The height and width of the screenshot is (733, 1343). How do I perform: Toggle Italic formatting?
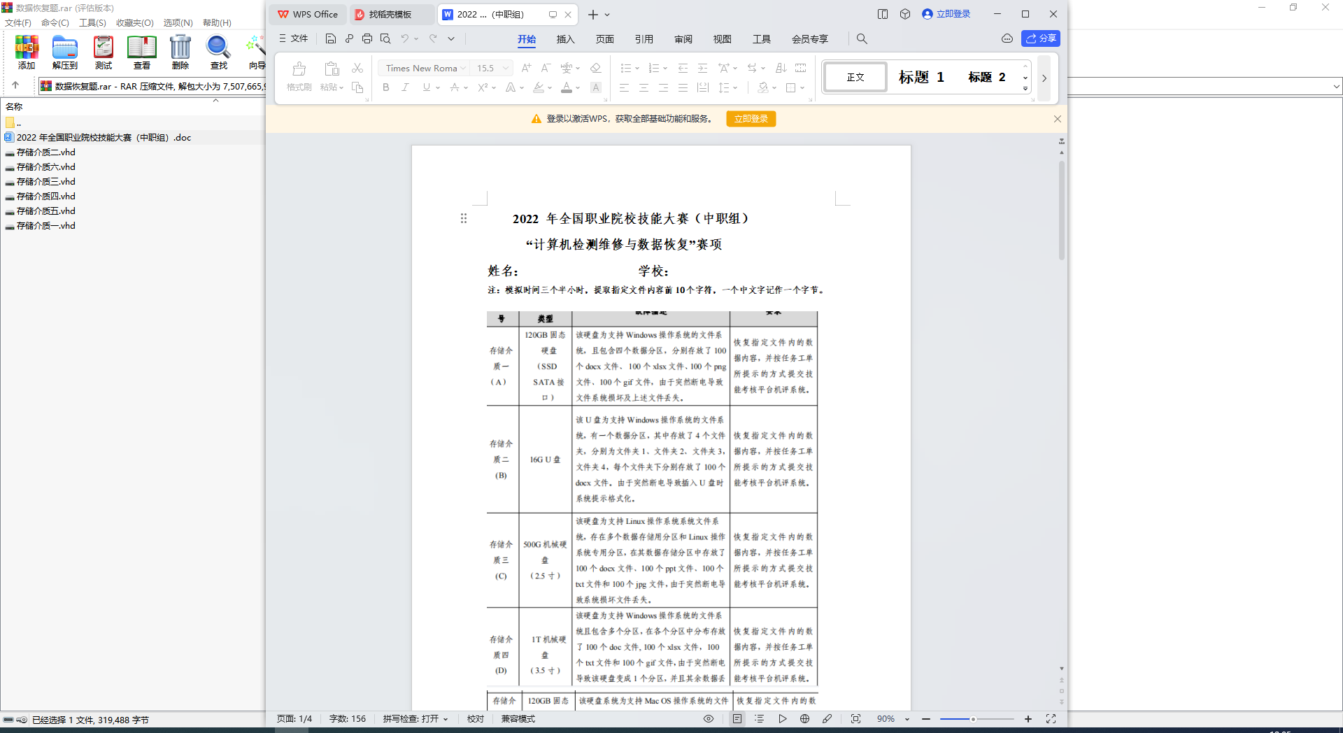point(405,87)
